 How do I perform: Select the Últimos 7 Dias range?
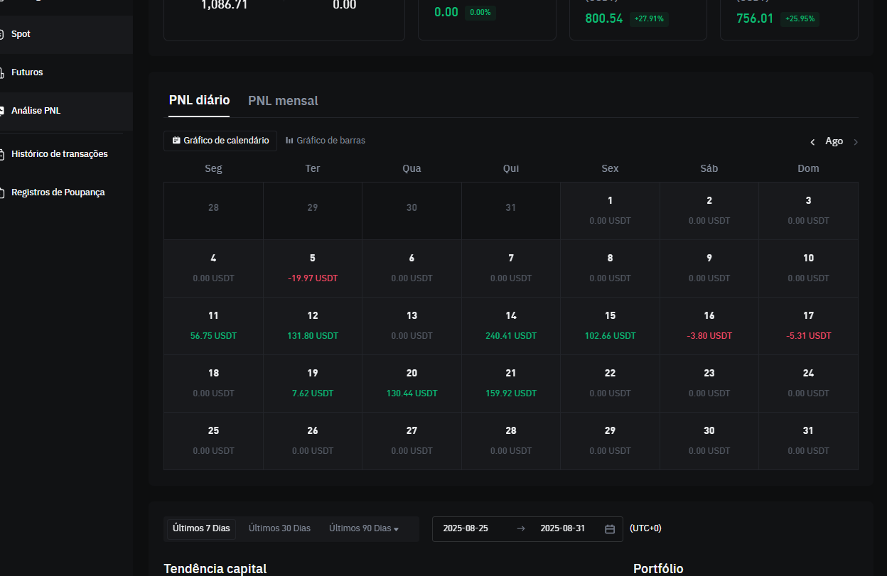click(x=201, y=528)
